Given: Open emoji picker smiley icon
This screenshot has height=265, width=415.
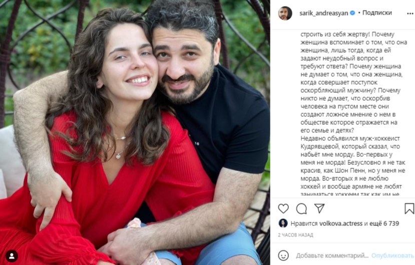Looking at the screenshot, I should (283, 255).
